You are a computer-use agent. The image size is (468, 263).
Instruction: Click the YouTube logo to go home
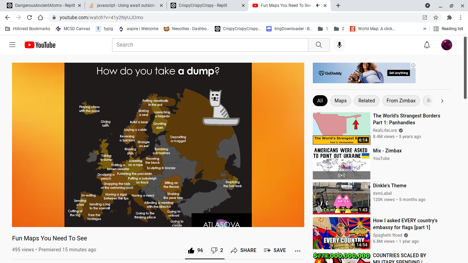tap(40, 45)
